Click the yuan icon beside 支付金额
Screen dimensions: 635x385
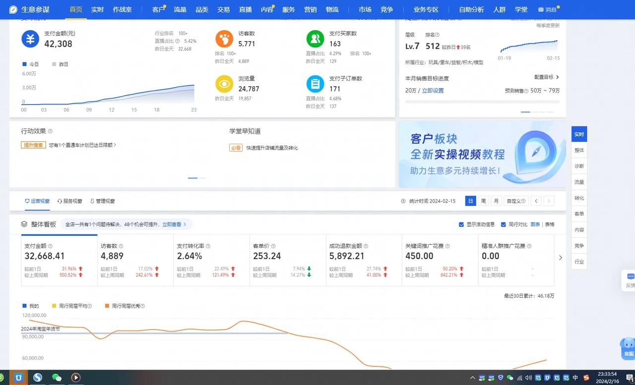coord(30,39)
